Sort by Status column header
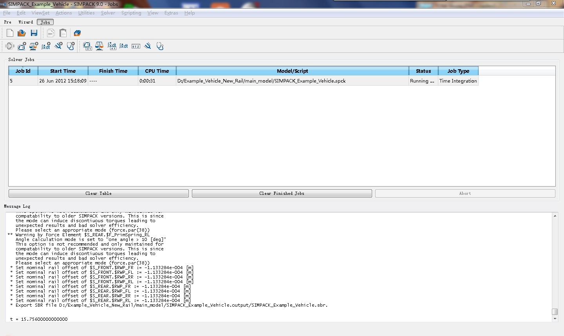Screen dimensions: 564x336 point(423,71)
